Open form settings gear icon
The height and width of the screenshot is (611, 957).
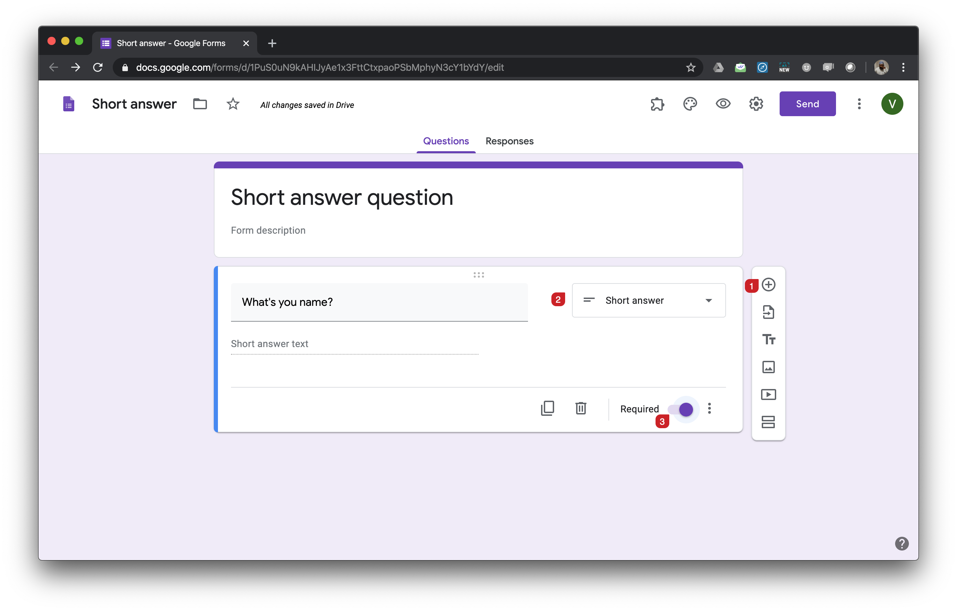[756, 104]
